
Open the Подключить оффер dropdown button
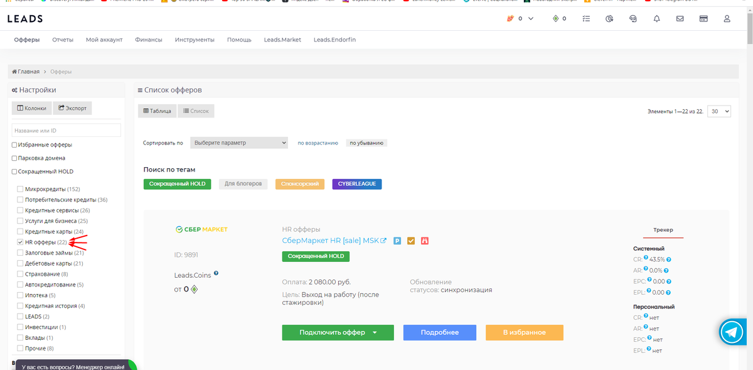[x=338, y=332]
